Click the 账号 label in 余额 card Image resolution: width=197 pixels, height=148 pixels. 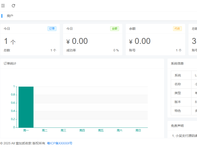point(132,50)
